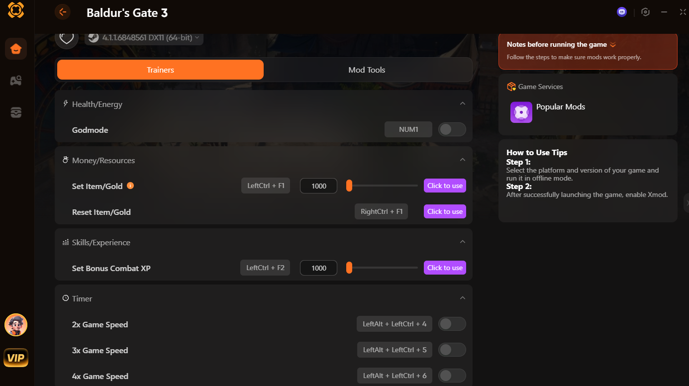Viewport: 689px width, 386px height.
Task: Click the Skills/Experience chart icon
Action: tap(65, 242)
